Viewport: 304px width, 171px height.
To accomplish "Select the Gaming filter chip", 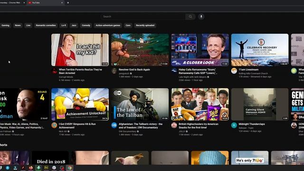I will pyautogui.click(x=5, y=25).
